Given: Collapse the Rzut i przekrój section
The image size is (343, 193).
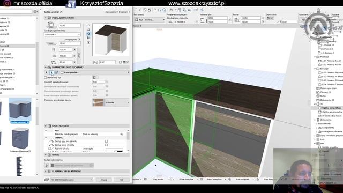Looking at the screenshot, I should click(46, 126).
